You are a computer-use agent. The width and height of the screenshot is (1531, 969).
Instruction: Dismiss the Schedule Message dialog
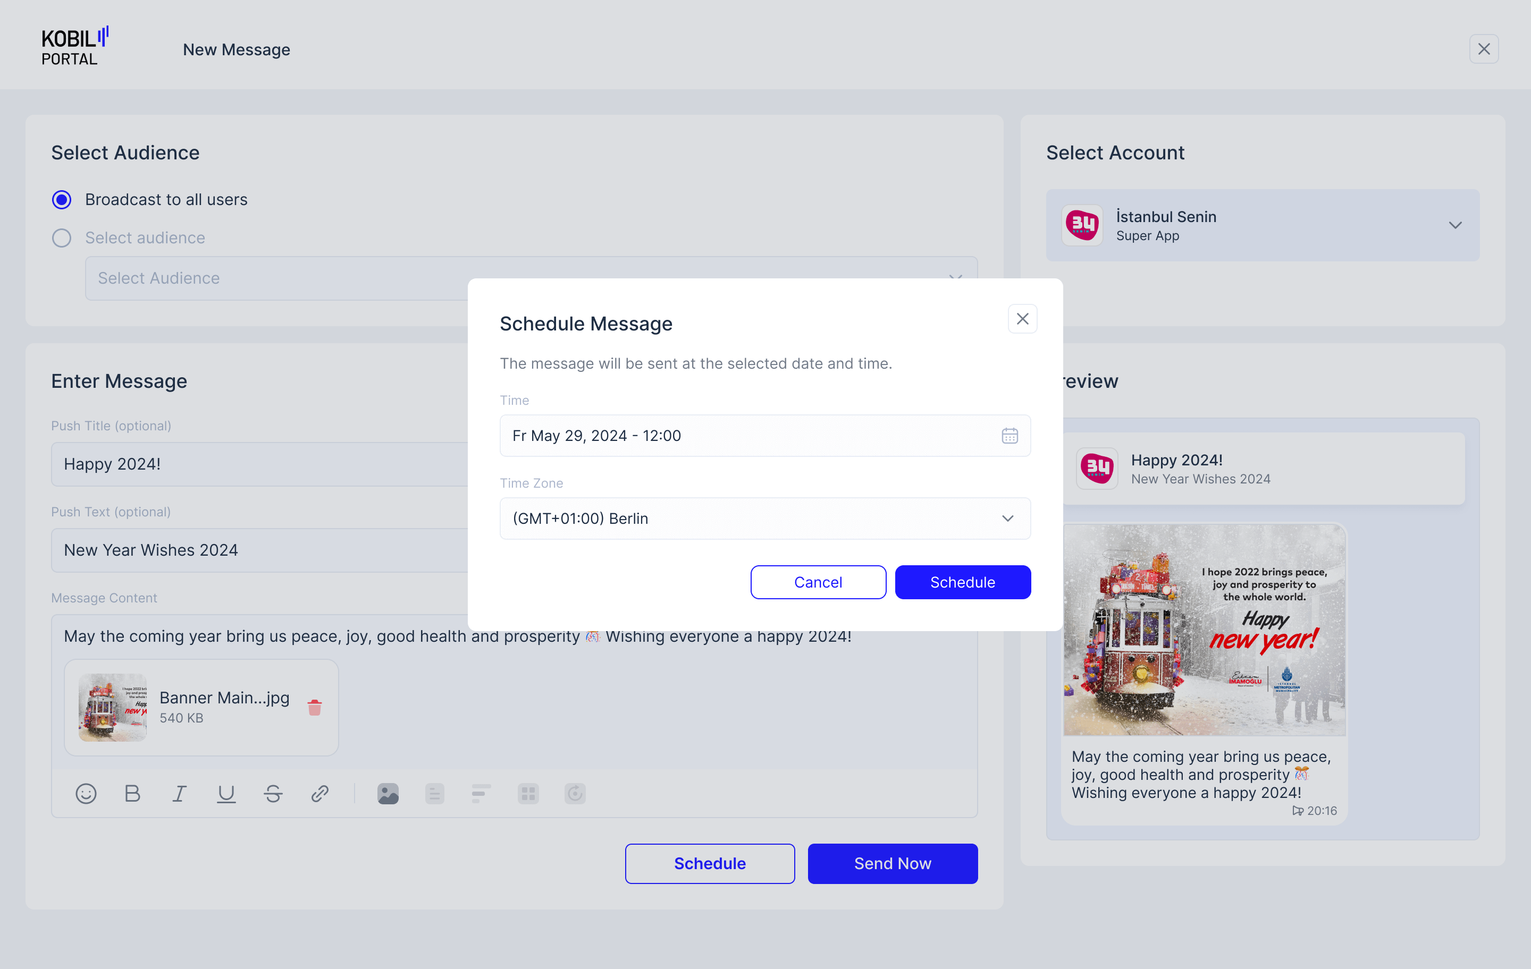tap(1022, 318)
